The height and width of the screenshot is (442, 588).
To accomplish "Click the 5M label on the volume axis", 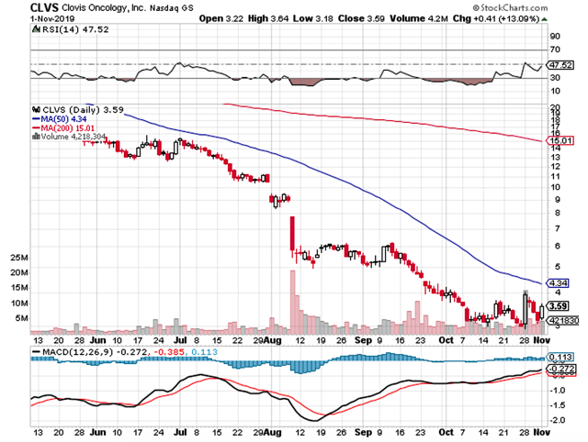I will click(x=21, y=318).
